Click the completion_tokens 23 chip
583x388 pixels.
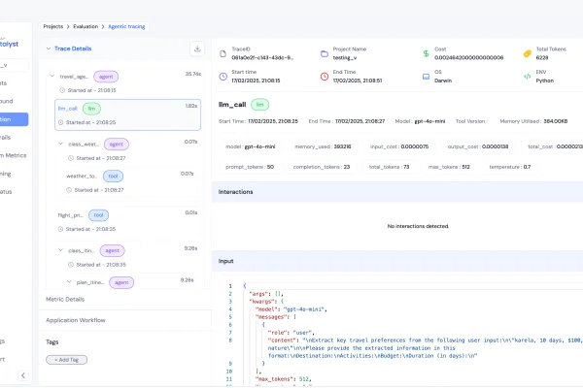coord(322,167)
